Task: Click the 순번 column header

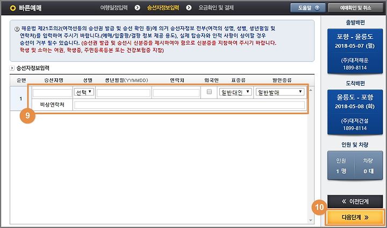Action: (21, 80)
